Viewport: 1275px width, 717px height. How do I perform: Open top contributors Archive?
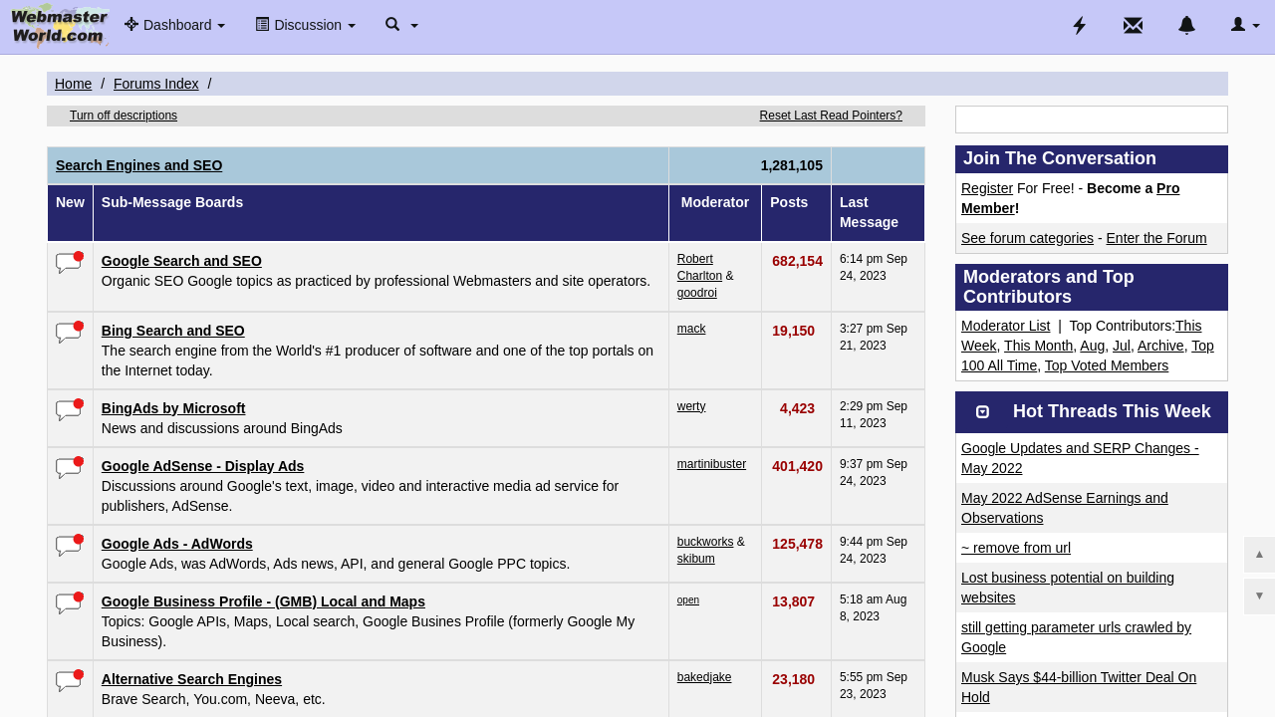[1160, 346]
